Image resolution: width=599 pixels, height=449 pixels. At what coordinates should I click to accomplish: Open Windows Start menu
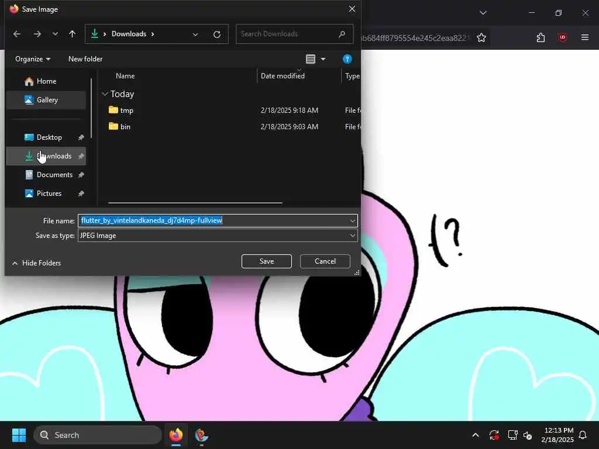pos(19,435)
